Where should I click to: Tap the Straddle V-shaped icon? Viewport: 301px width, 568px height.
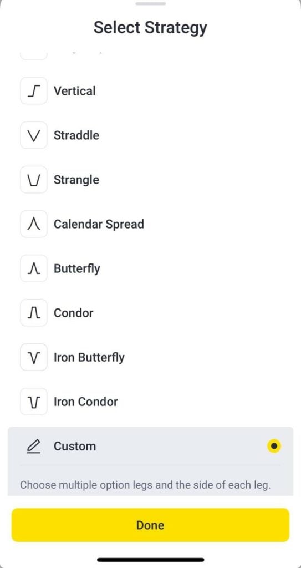click(34, 135)
